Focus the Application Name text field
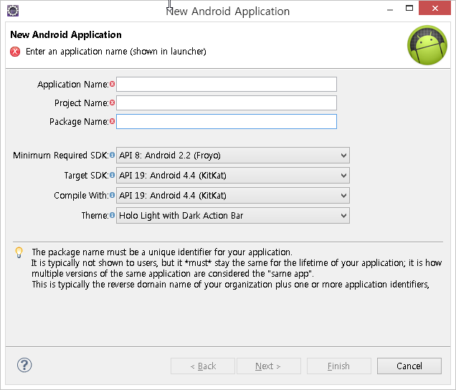Viewport: 456px width, 390px height. click(227, 85)
